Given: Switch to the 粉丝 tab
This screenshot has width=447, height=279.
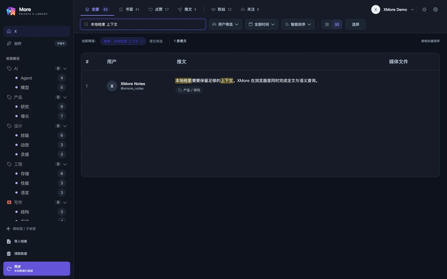Looking at the screenshot, I should [x=221, y=9].
